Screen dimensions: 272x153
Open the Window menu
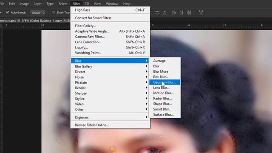[112, 4]
